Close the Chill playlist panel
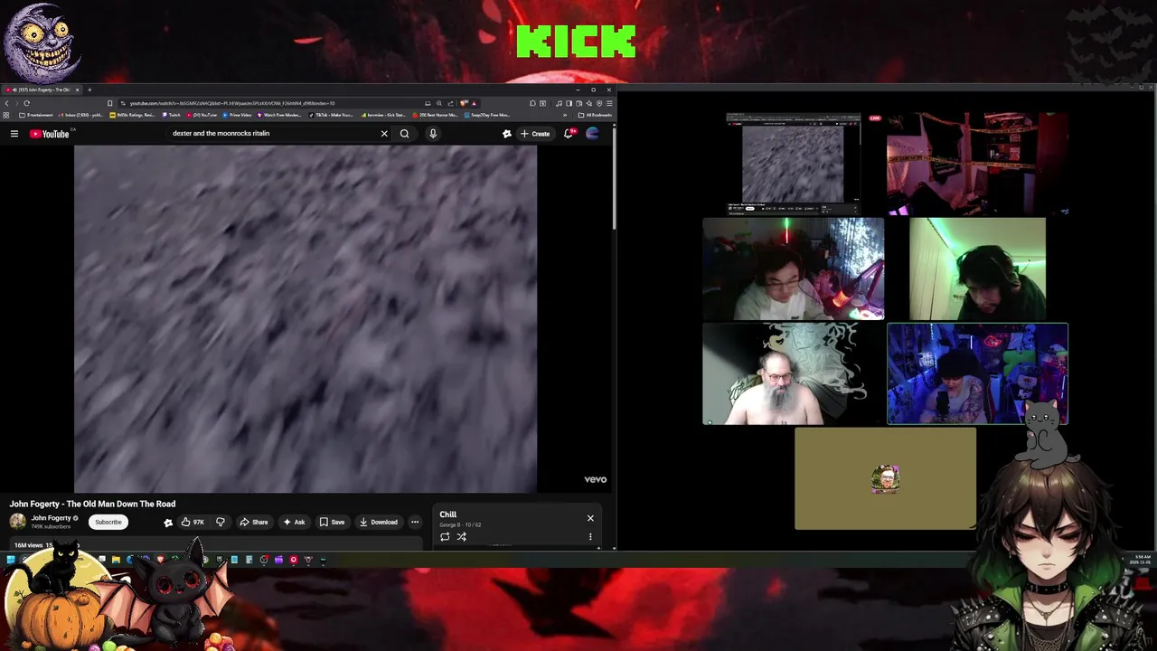 [x=590, y=518]
